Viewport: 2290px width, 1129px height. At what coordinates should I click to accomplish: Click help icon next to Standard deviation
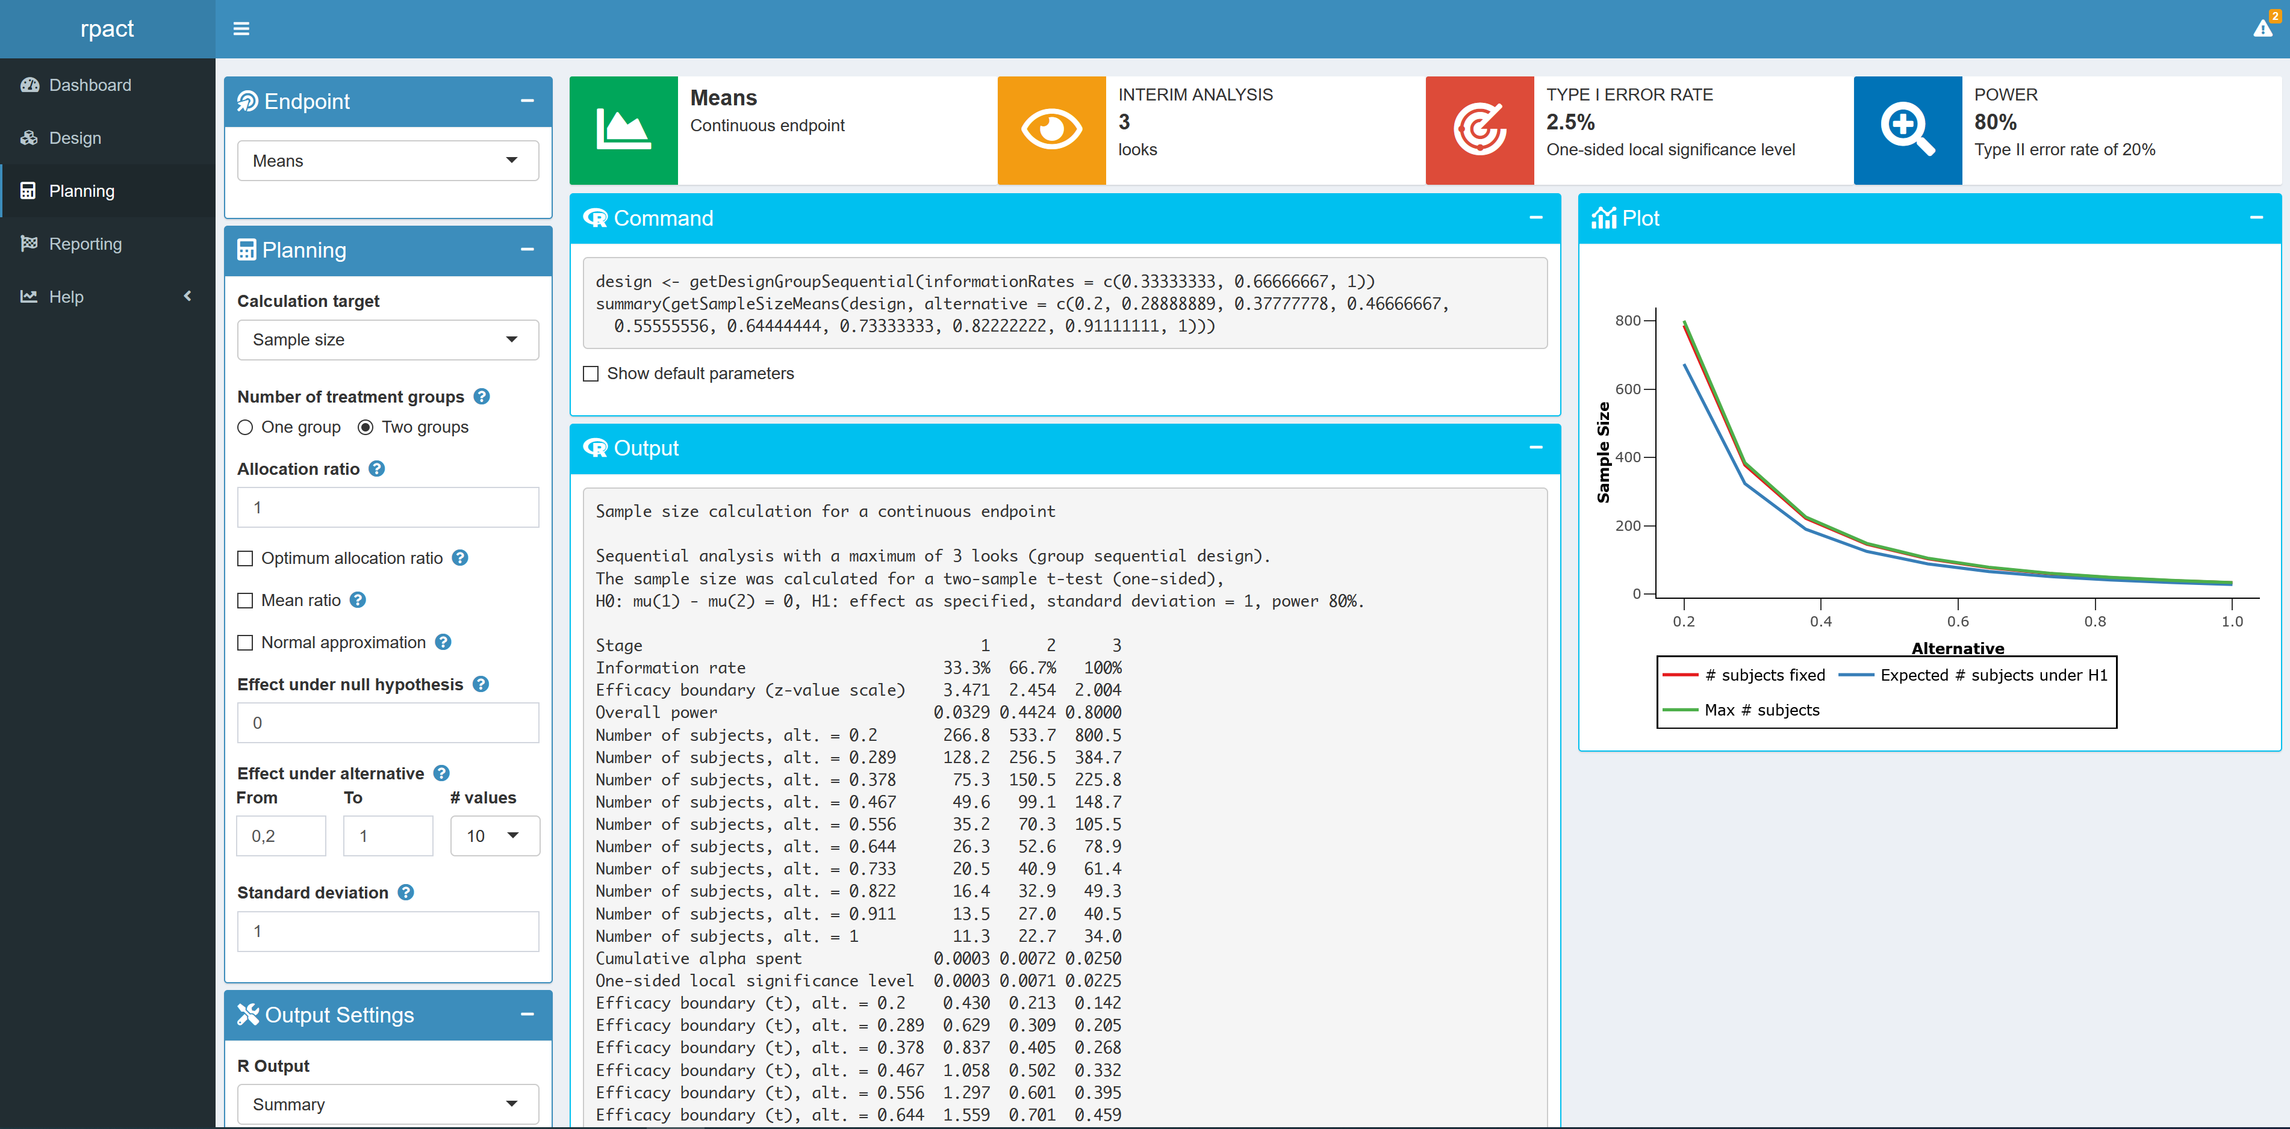pos(405,892)
